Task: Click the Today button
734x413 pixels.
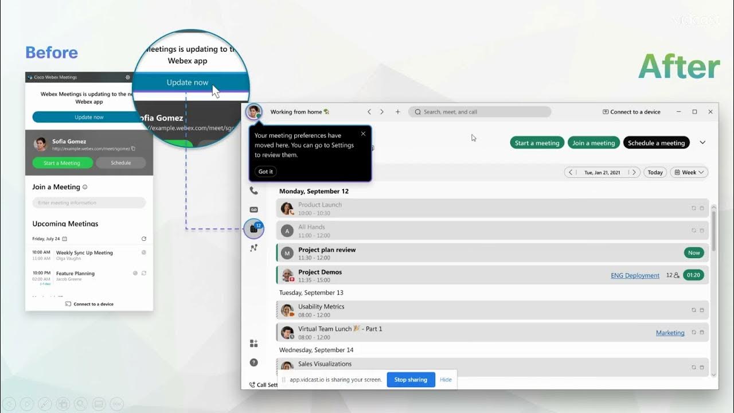Action: 655,172
